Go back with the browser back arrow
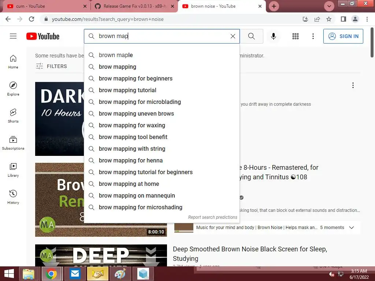Screen dimensions: 375x281 coord(8,19)
